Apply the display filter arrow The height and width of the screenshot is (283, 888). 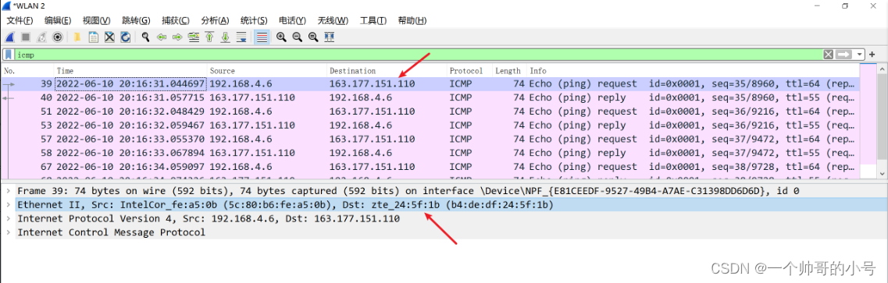(843, 55)
